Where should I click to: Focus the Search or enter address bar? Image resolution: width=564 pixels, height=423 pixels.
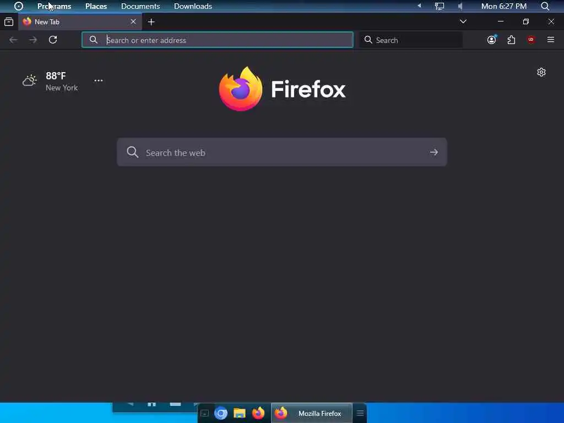coord(217,40)
